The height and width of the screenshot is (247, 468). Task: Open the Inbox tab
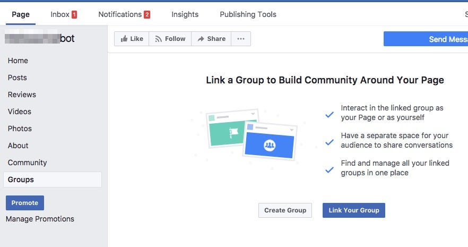tap(64, 14)
